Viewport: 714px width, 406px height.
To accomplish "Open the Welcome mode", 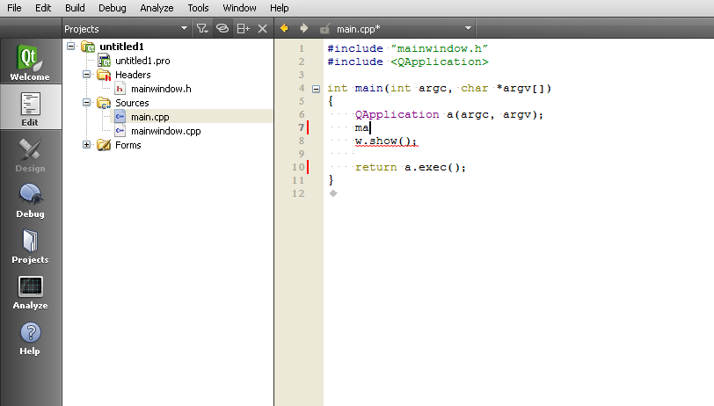I will pyautogui.click(x=30, y=62).
